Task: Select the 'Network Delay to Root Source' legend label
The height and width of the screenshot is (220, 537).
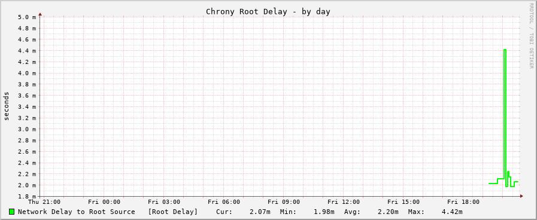Action: click(77, 212)
